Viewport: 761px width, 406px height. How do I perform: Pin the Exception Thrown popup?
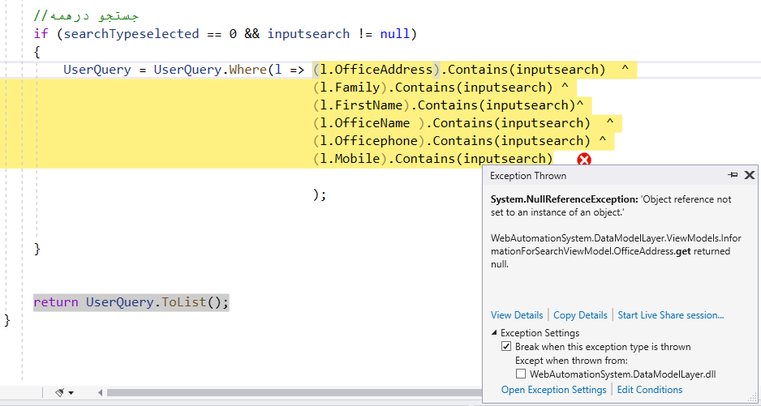pos(733,175)
